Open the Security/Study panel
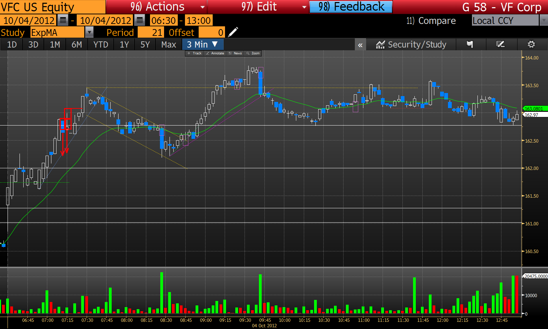This screenshot has width=548, height=329. tap(411, 44)
